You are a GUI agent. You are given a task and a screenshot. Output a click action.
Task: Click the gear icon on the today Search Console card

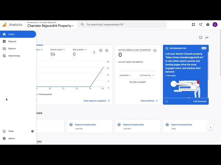pos(167,124)
